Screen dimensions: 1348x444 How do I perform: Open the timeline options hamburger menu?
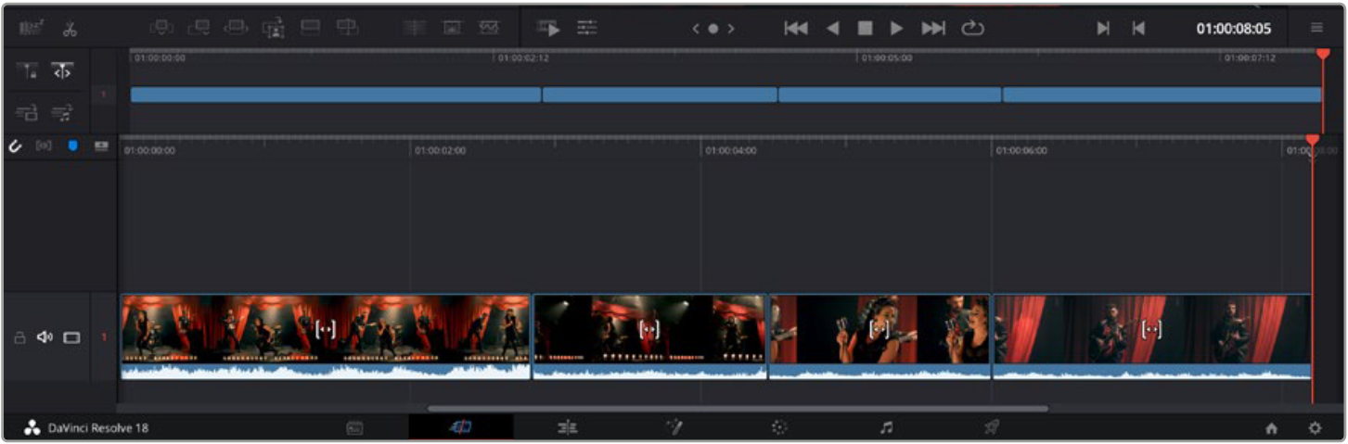1316,28
